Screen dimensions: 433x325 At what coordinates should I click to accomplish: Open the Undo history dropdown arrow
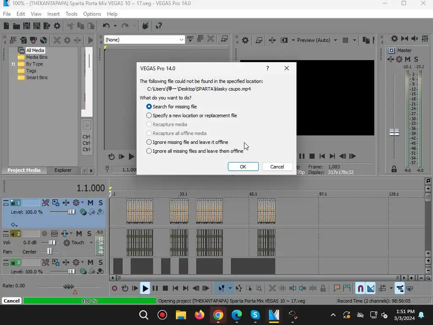[115, 26]
